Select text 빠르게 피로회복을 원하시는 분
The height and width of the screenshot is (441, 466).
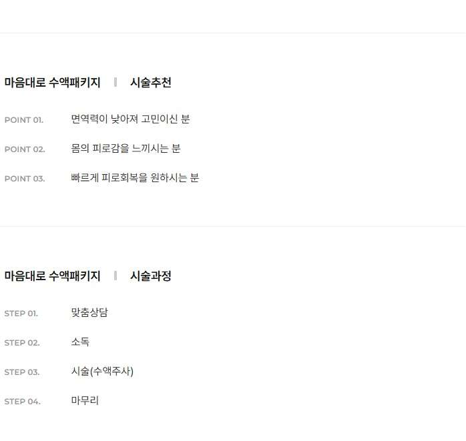tap(135, 177)
